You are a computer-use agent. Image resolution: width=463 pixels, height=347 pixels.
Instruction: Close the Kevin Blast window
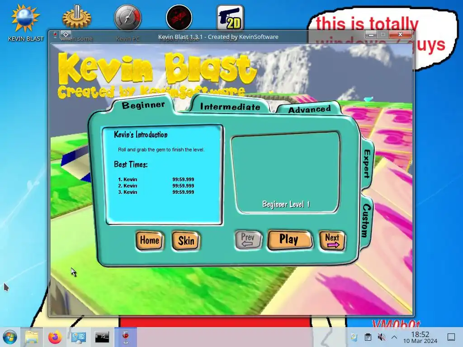(401, 34)
